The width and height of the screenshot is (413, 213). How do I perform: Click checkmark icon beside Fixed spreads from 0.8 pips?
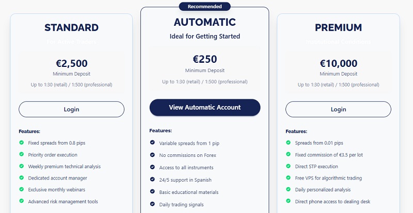click(22, 143)
